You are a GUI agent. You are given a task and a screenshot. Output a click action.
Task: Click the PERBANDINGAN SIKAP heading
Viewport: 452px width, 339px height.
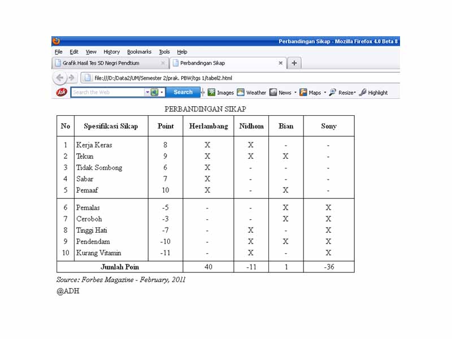tap(205, 109)
